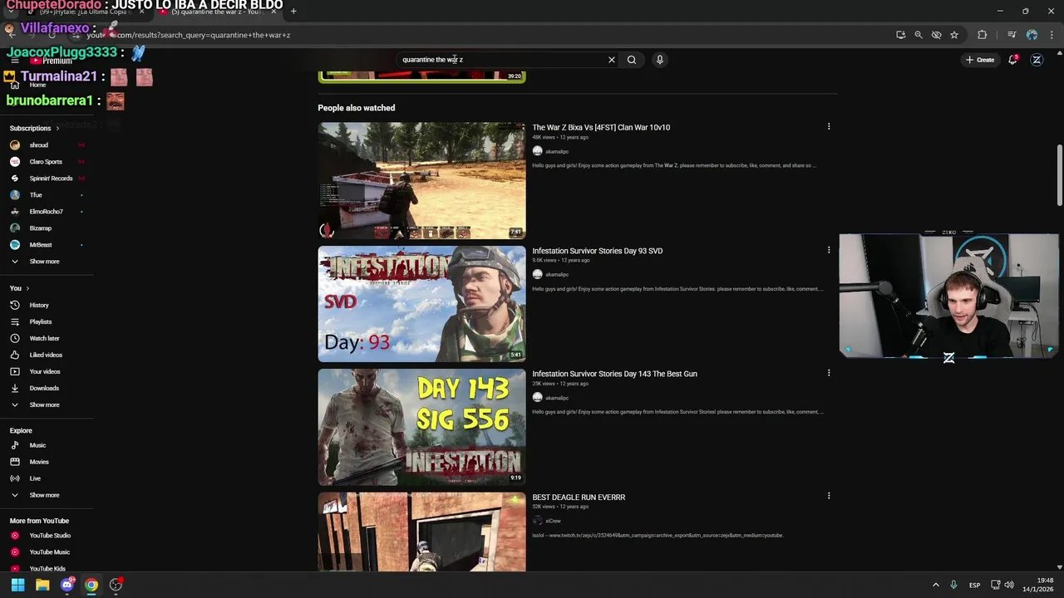
Task: Open Your videos in sidebar
Action: pos(46,372)
